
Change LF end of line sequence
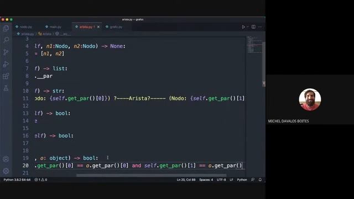[231, 180]
